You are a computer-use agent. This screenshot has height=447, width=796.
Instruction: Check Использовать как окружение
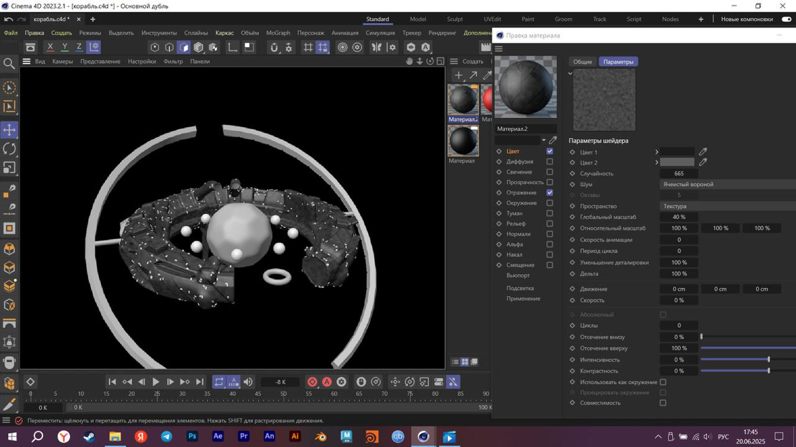tap(663, 382)
